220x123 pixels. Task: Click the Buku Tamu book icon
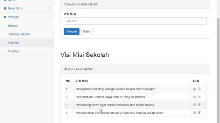5,8
